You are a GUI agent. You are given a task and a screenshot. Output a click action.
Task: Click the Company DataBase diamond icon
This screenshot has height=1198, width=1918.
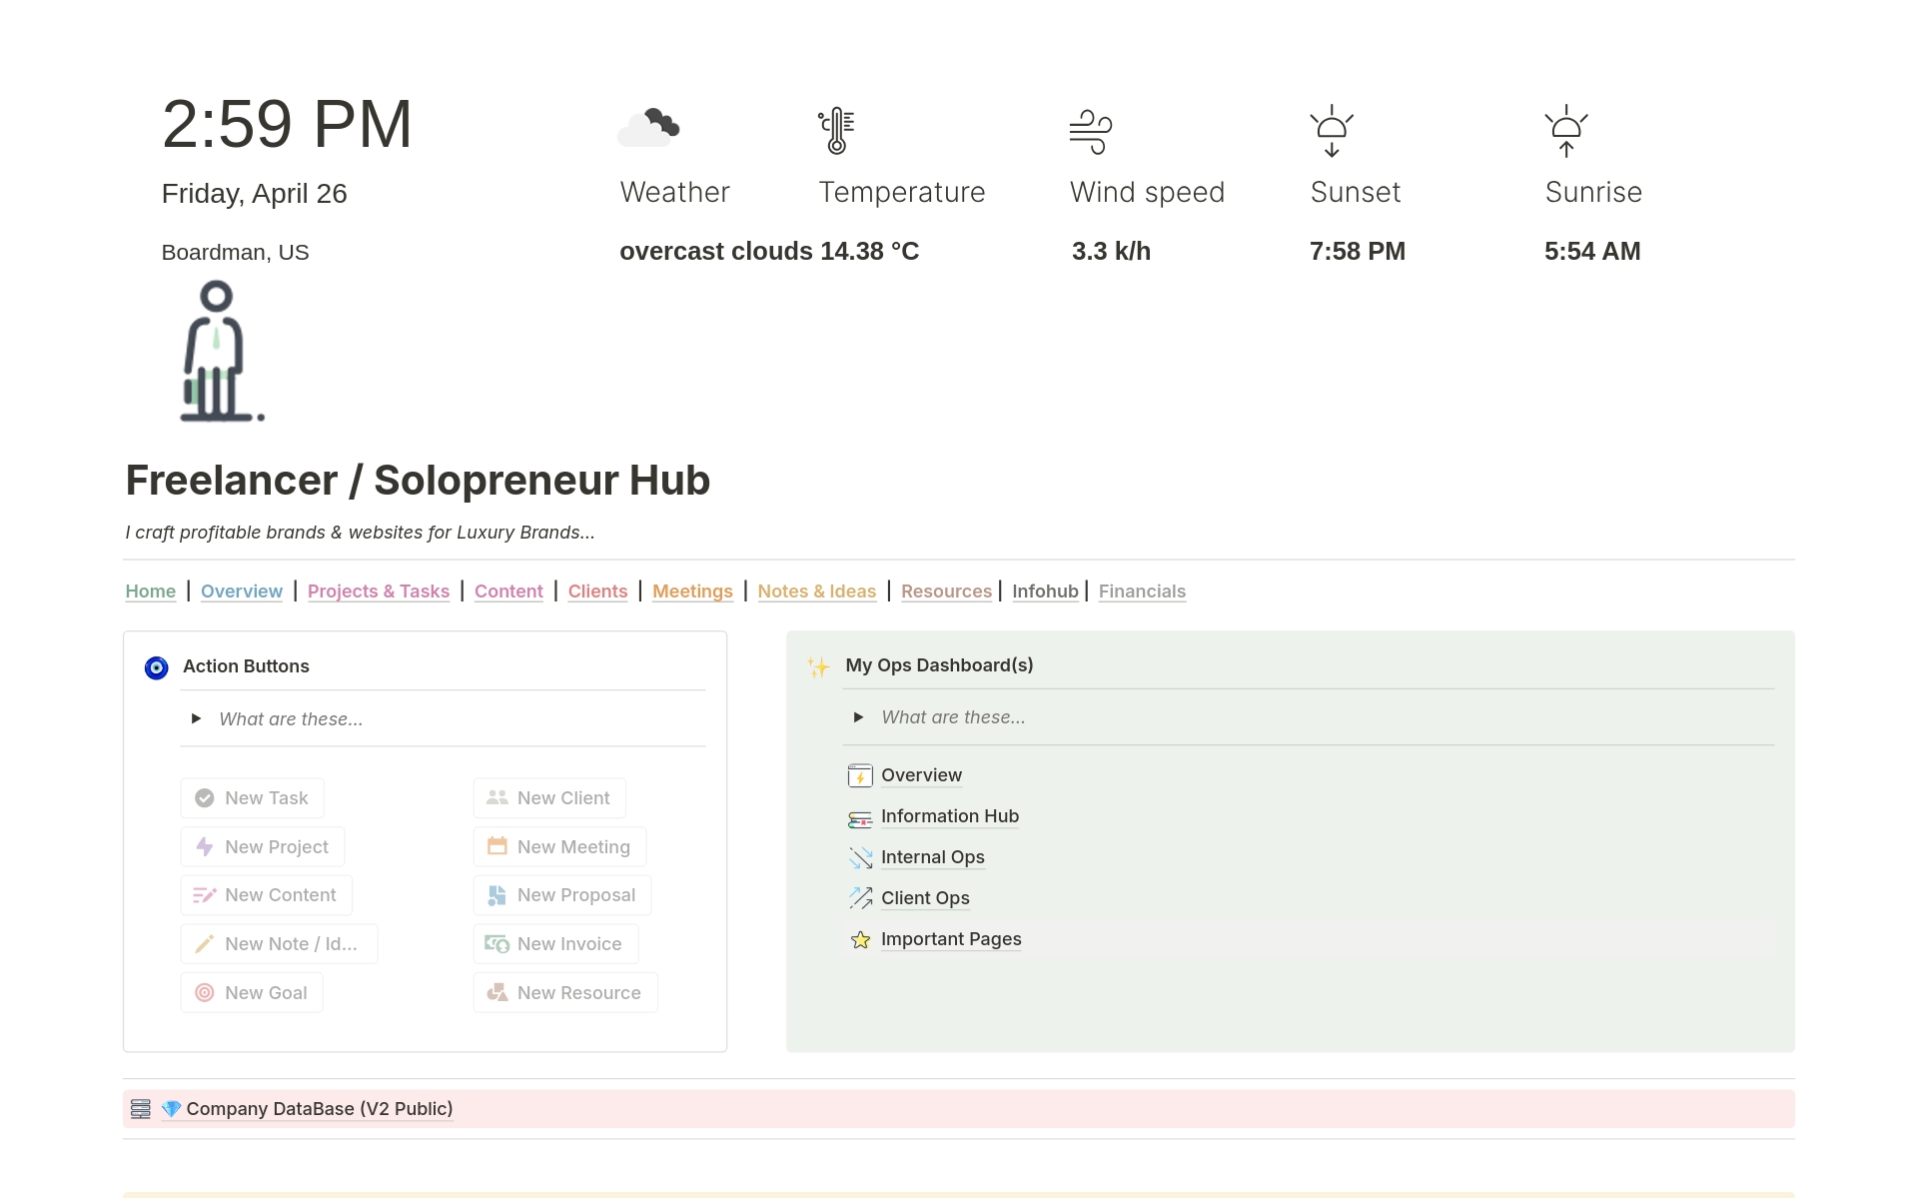click(x=171, y=1109)
